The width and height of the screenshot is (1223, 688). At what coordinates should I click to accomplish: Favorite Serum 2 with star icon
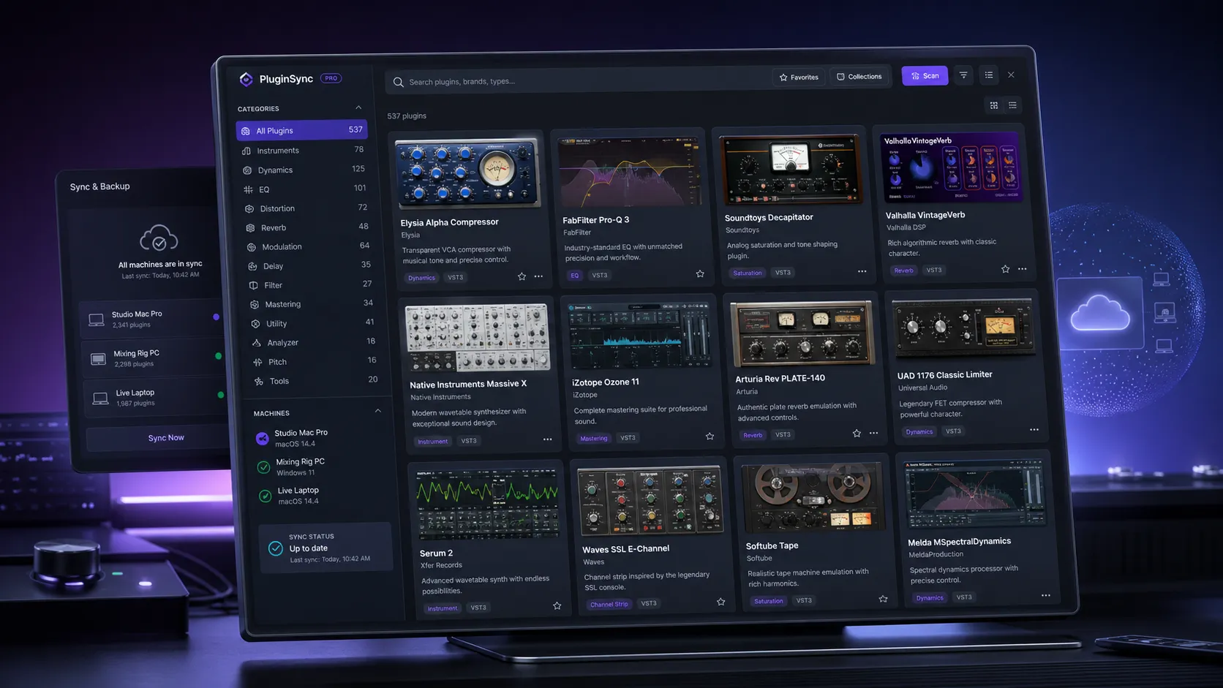tap(557, 605)
